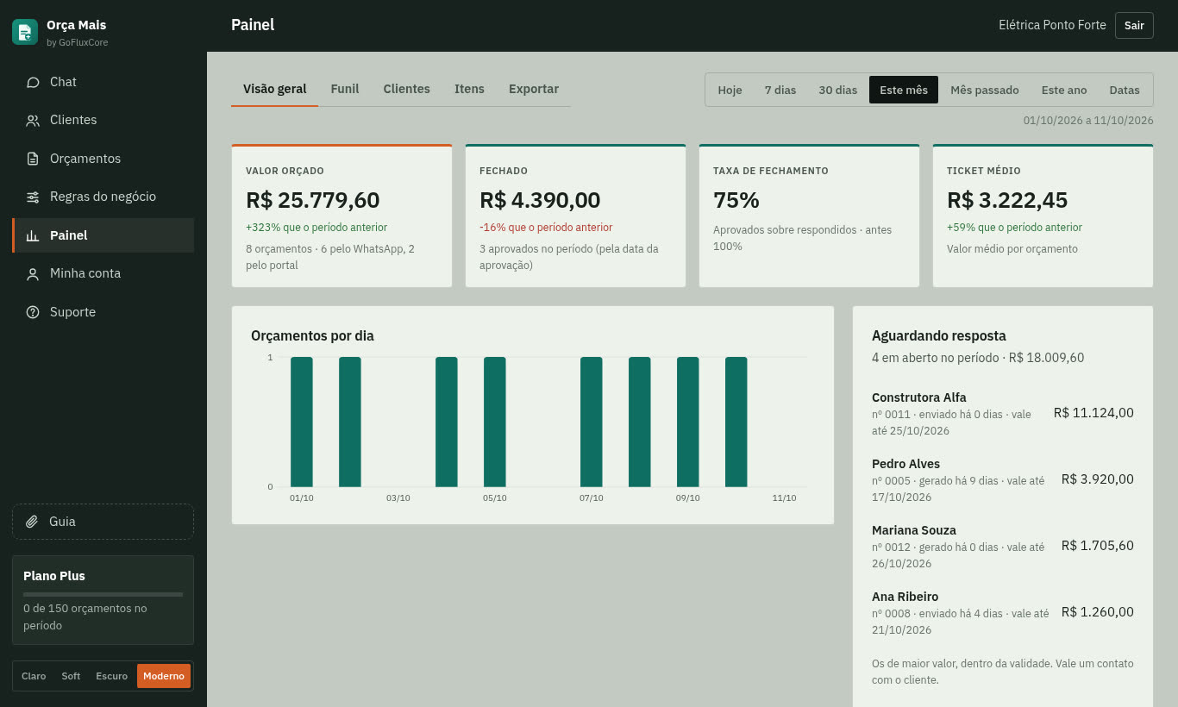
Task: Click the Sair button
Action: [x=1134, y=25]
